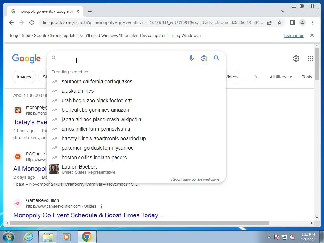Click the network tray icon

click(x=284, y=237)
